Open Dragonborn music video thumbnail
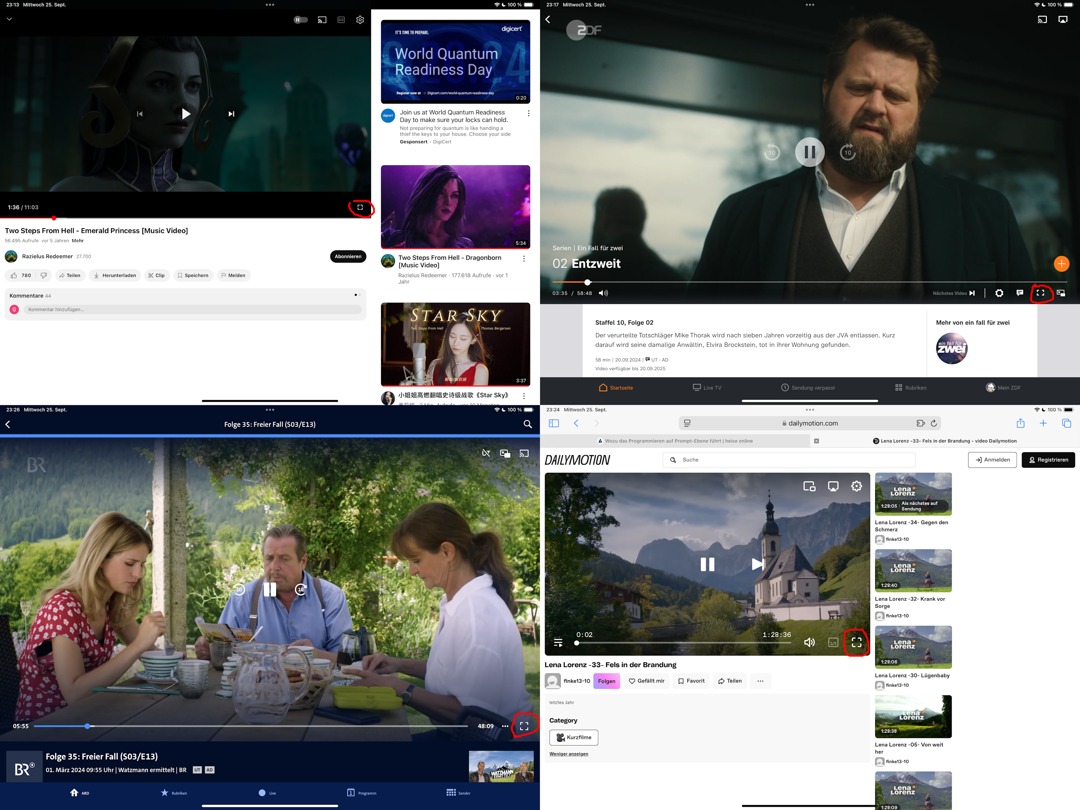Viewport: 1080px width, 810px height. [455, 206]
